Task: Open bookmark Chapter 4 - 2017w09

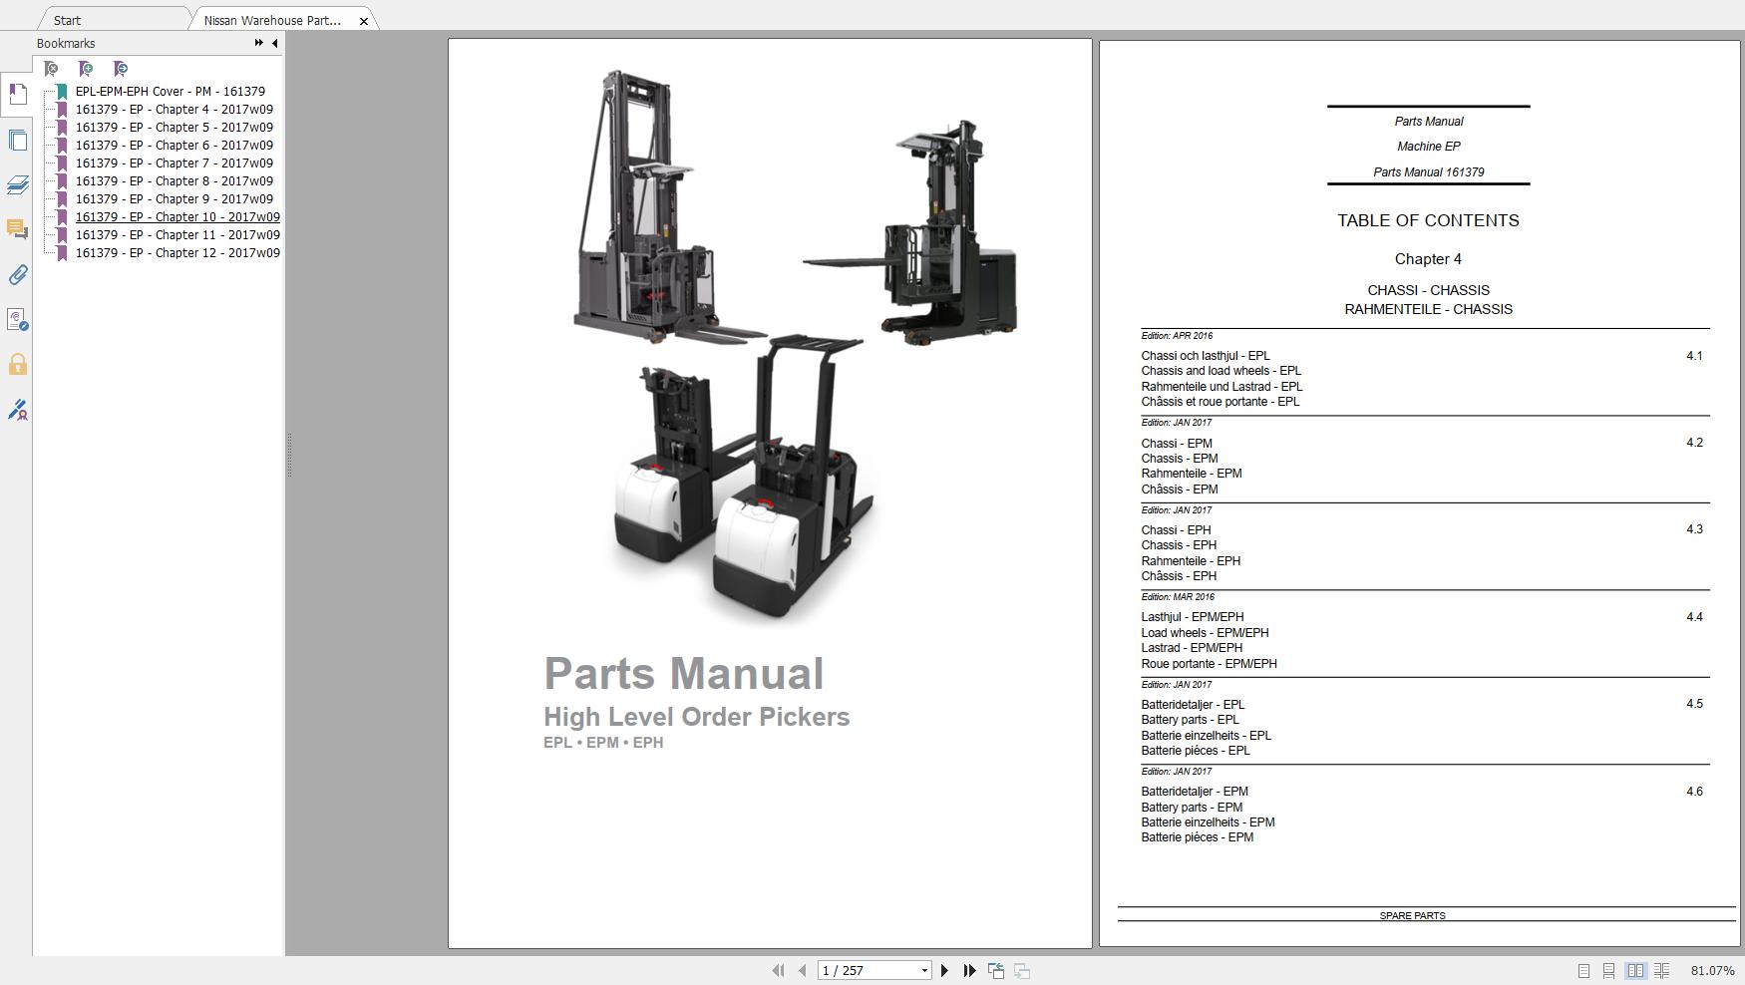Action: 174,110
